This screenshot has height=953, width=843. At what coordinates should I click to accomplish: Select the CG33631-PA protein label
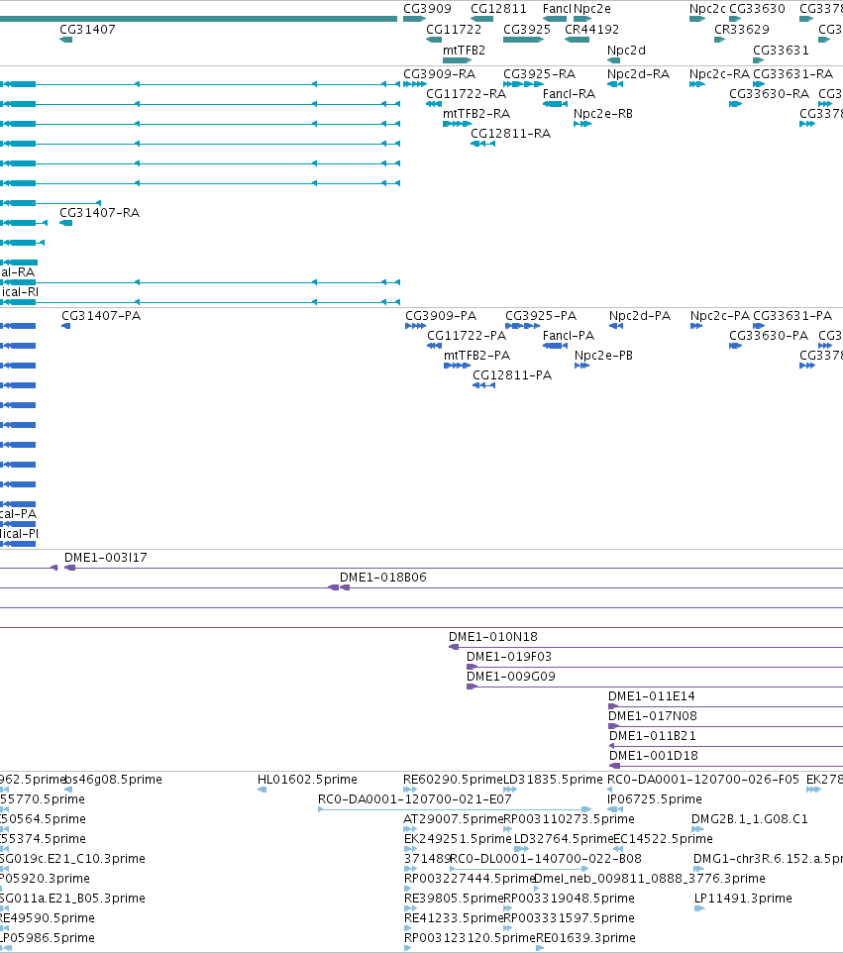click(792, 316)
